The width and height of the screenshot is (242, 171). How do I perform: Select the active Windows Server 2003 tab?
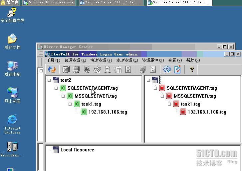pyautogui.click(x=179, y=2)
